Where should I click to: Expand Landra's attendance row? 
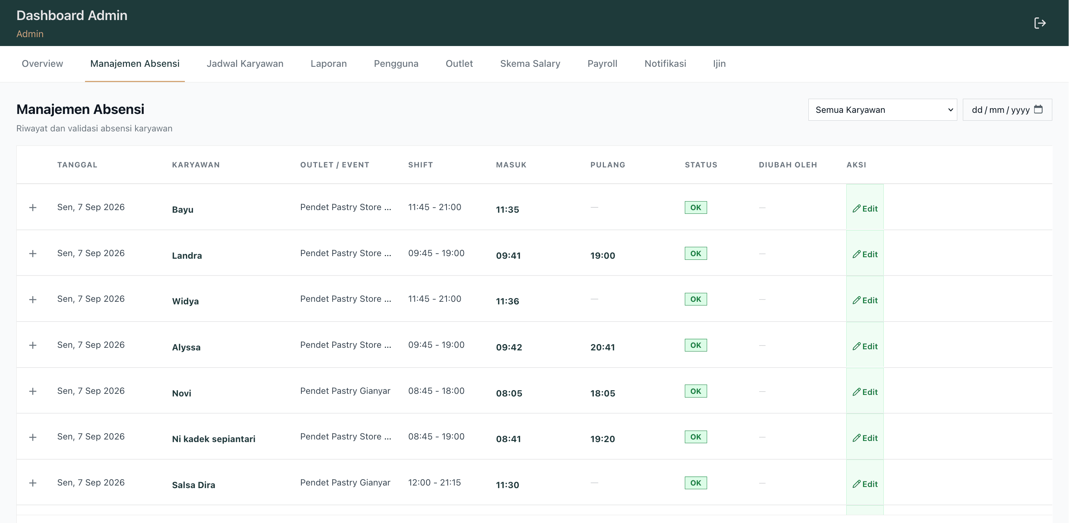pyautogui.click(x=33, y=254)
